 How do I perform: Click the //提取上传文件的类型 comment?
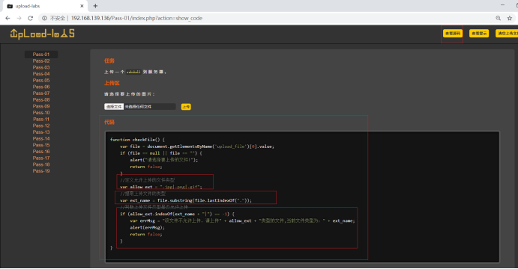142,194
